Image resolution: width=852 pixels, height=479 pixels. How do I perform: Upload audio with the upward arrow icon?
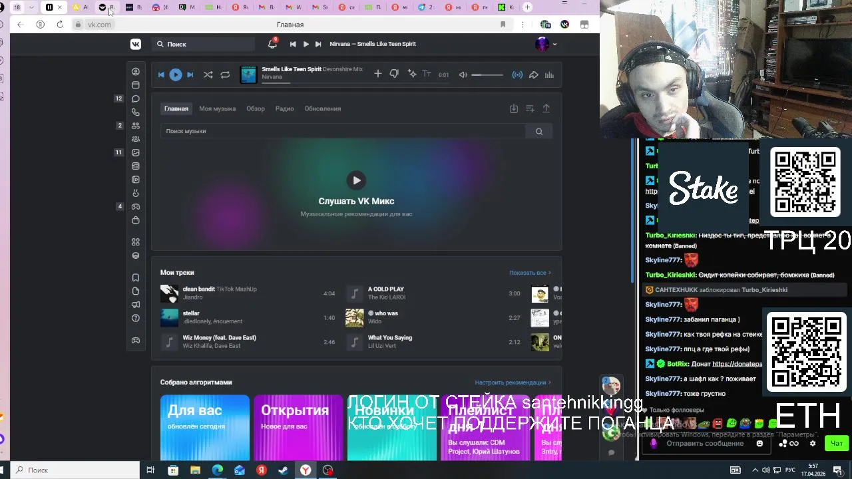pyautogui.click(x=546, y=108)
